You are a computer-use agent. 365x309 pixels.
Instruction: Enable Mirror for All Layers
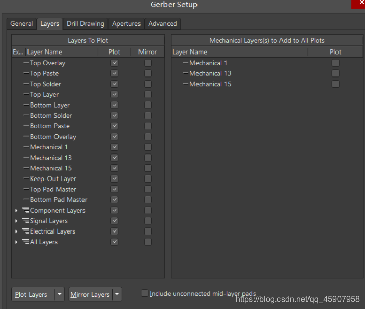148,242
